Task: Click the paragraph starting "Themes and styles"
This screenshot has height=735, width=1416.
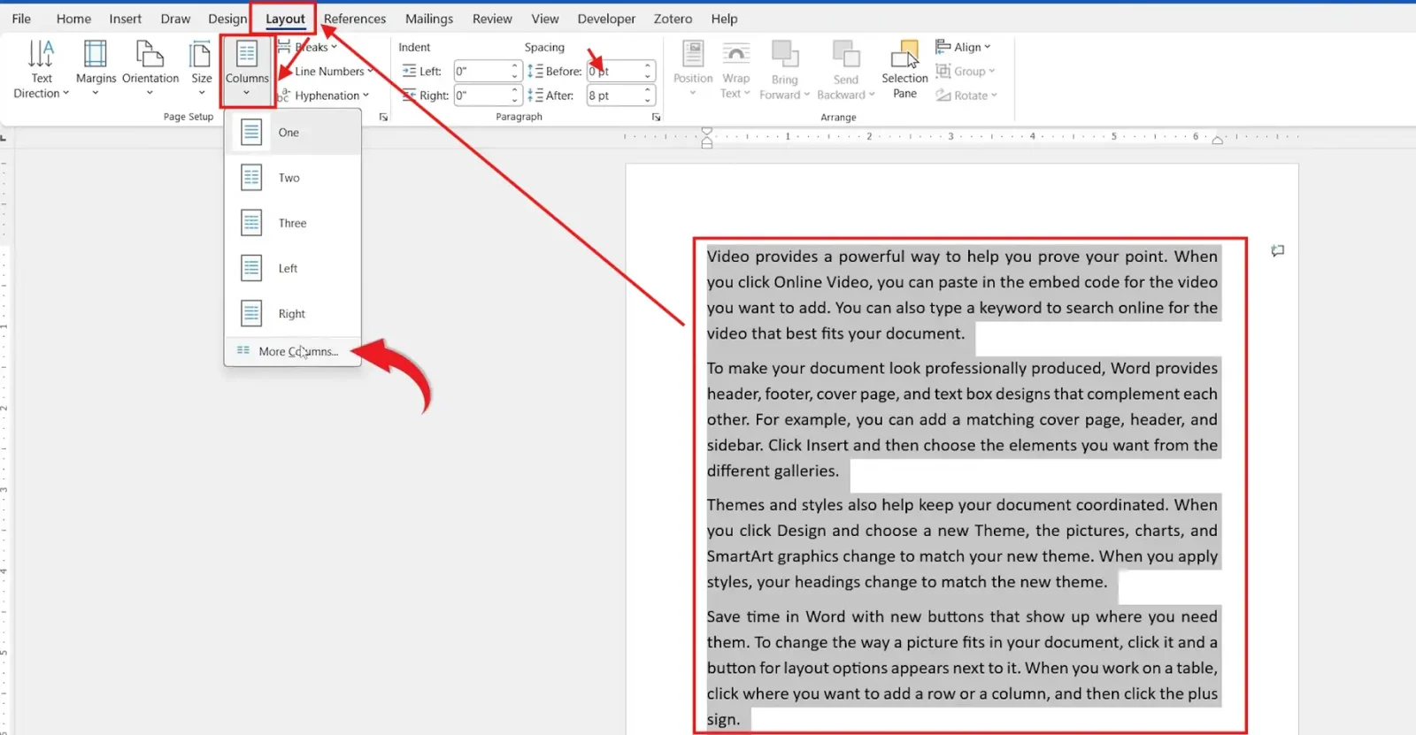Action: click(962, 543)
